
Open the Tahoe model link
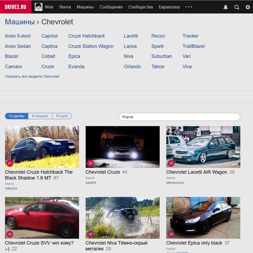[158, 66]
